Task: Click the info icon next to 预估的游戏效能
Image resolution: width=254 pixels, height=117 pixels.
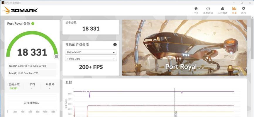Action: coord(115,44)
